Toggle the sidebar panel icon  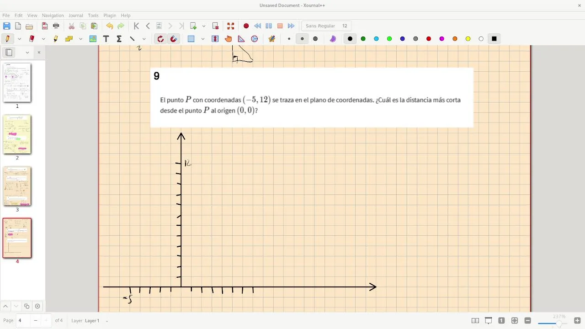point(9,52)
